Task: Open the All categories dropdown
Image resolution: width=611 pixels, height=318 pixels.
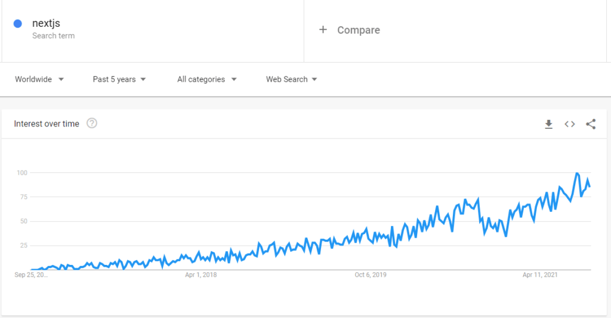Action: pos(207,79)
